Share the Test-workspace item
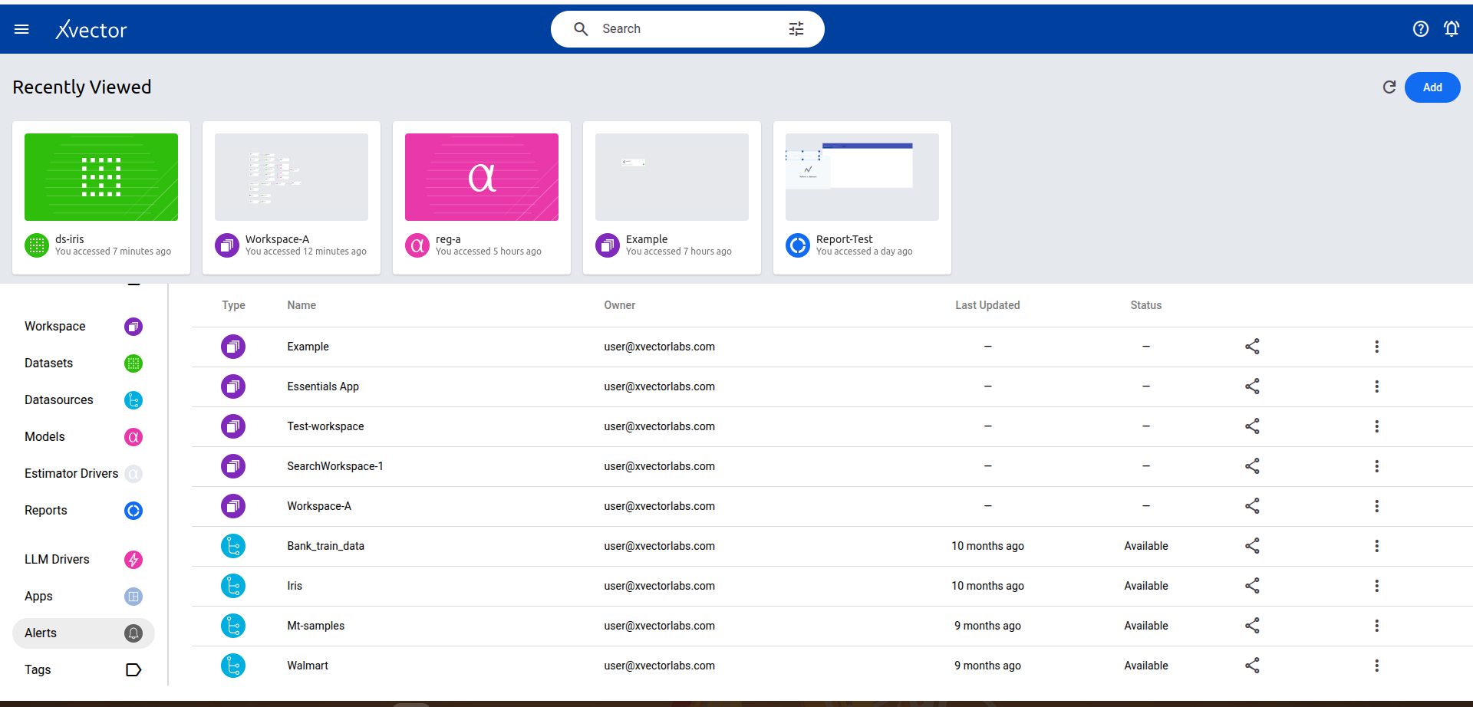 pos(1252,426)
